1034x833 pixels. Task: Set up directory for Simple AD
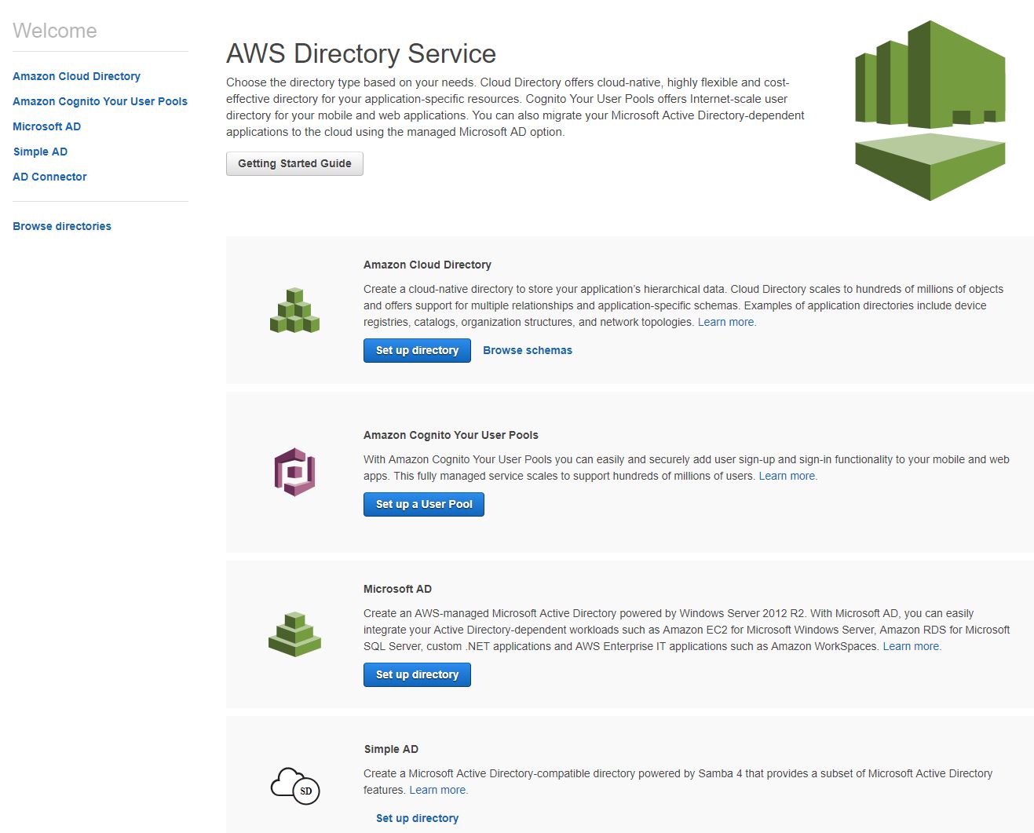point(417,818)
